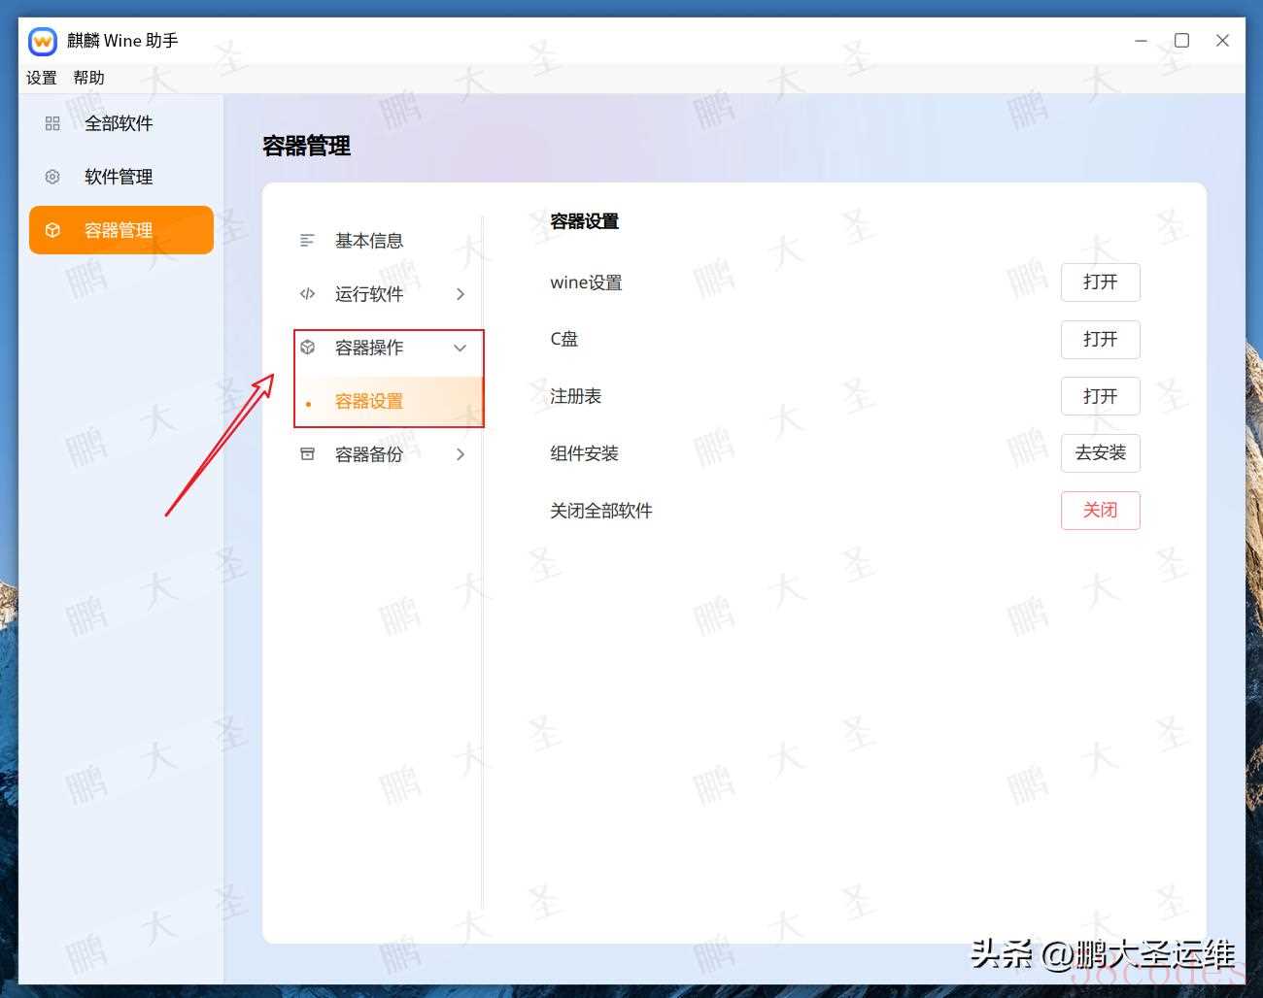
Task: Open the 注册表 editor with 打开
Action: (x=1100, y=396)
